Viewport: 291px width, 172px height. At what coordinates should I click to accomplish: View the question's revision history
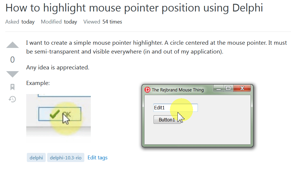pos(12,99)
